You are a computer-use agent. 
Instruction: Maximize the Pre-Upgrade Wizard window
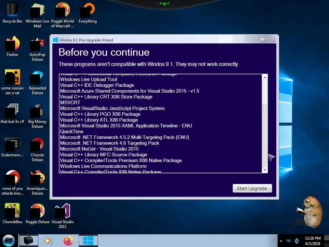pyautogui.click(x=268, y=40)
